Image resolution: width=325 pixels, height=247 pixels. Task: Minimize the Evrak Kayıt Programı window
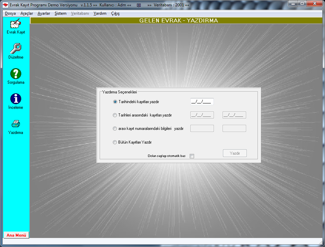coord(293,4)
